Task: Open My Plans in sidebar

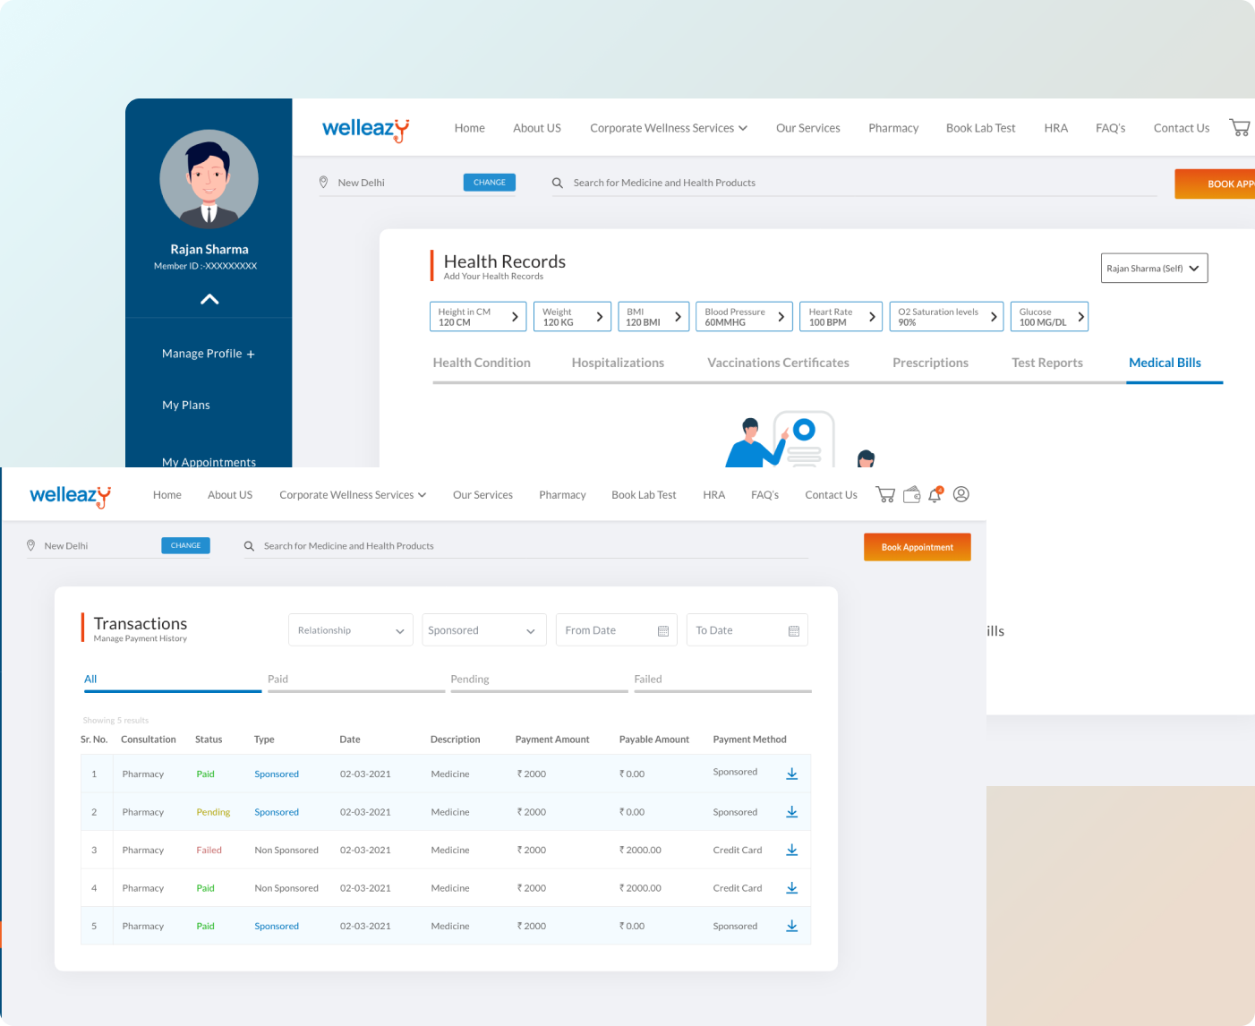Action: pyautogui.click(x=186, y=406)
